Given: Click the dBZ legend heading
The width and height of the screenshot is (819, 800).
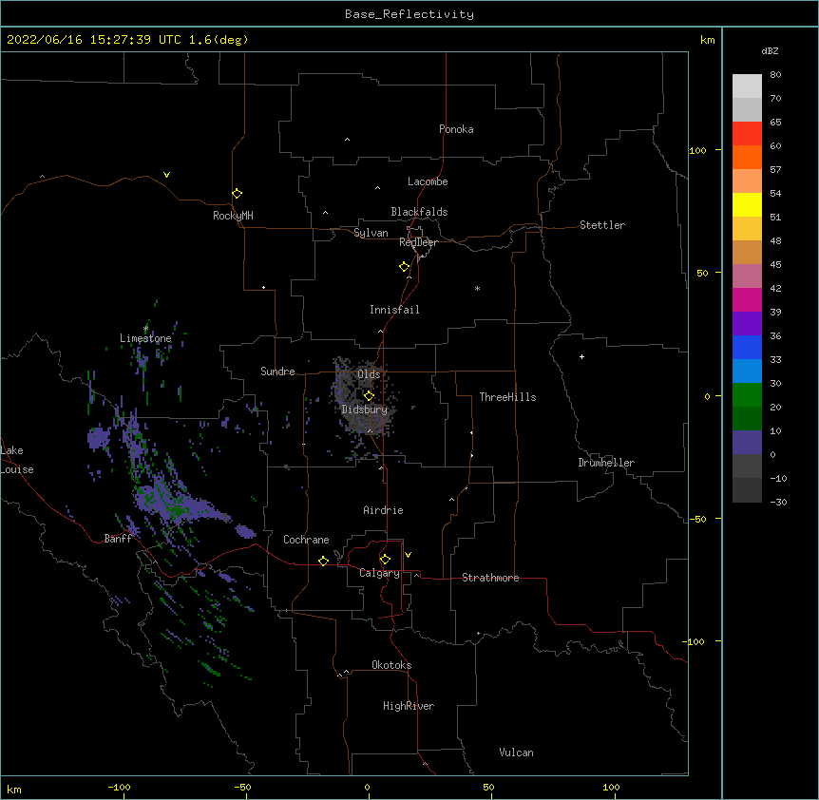Looking at the screenshot, I should pos(770,50).
